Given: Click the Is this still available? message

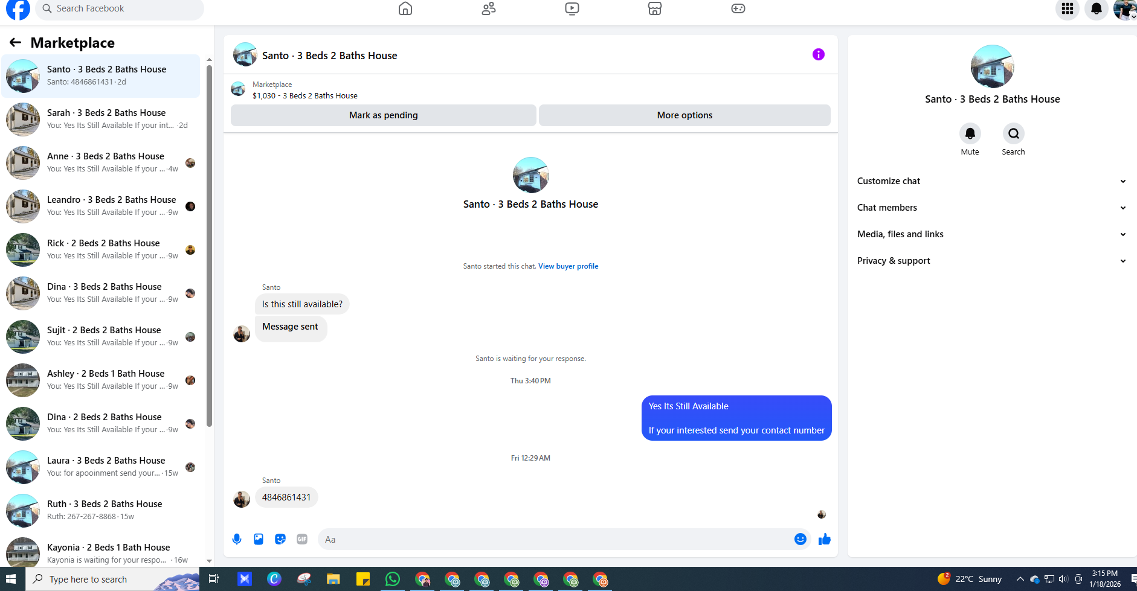Looking at the screenshot, I should point(302,304).
